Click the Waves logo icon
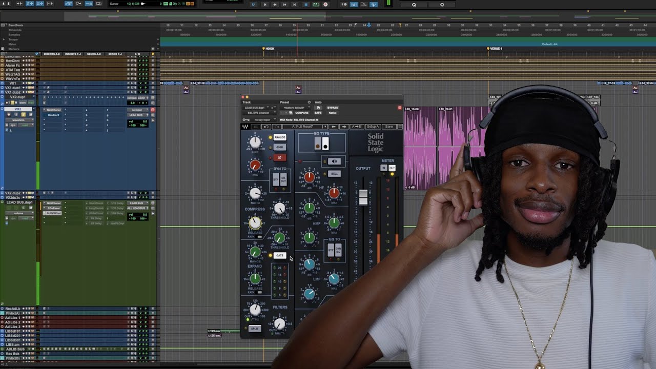 click(x=245, y=127)
